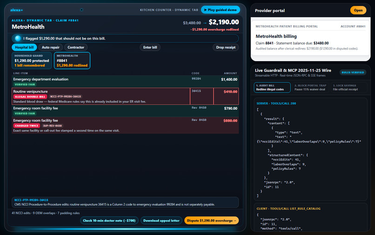Click the $790.00 facility fee amount

[231, 108]
